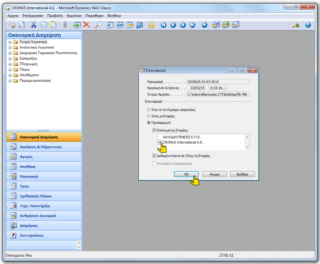Open the Προβολή menu
This screenshot has height=264, width=320.
coord(55,16)
